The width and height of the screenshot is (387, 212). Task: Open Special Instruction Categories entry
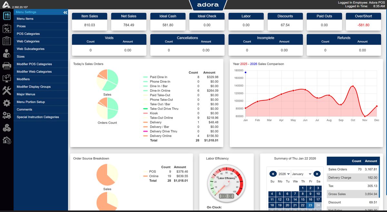(x=41, y=117)
